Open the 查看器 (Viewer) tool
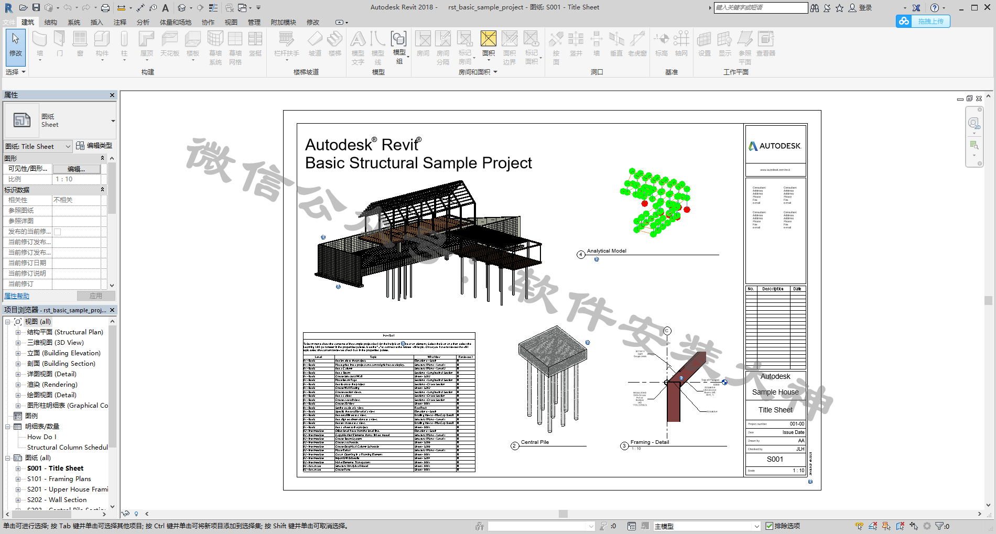Screen dimensions: 996x534 click(x=766, y=44)
